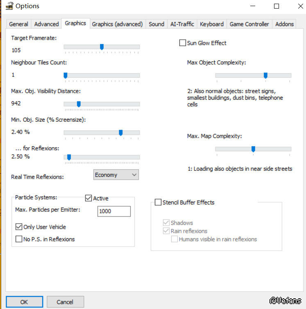Click the Max. Map Complexity slider handle
Viewport: 306px width, 309px height.
[x=253, y=149]
